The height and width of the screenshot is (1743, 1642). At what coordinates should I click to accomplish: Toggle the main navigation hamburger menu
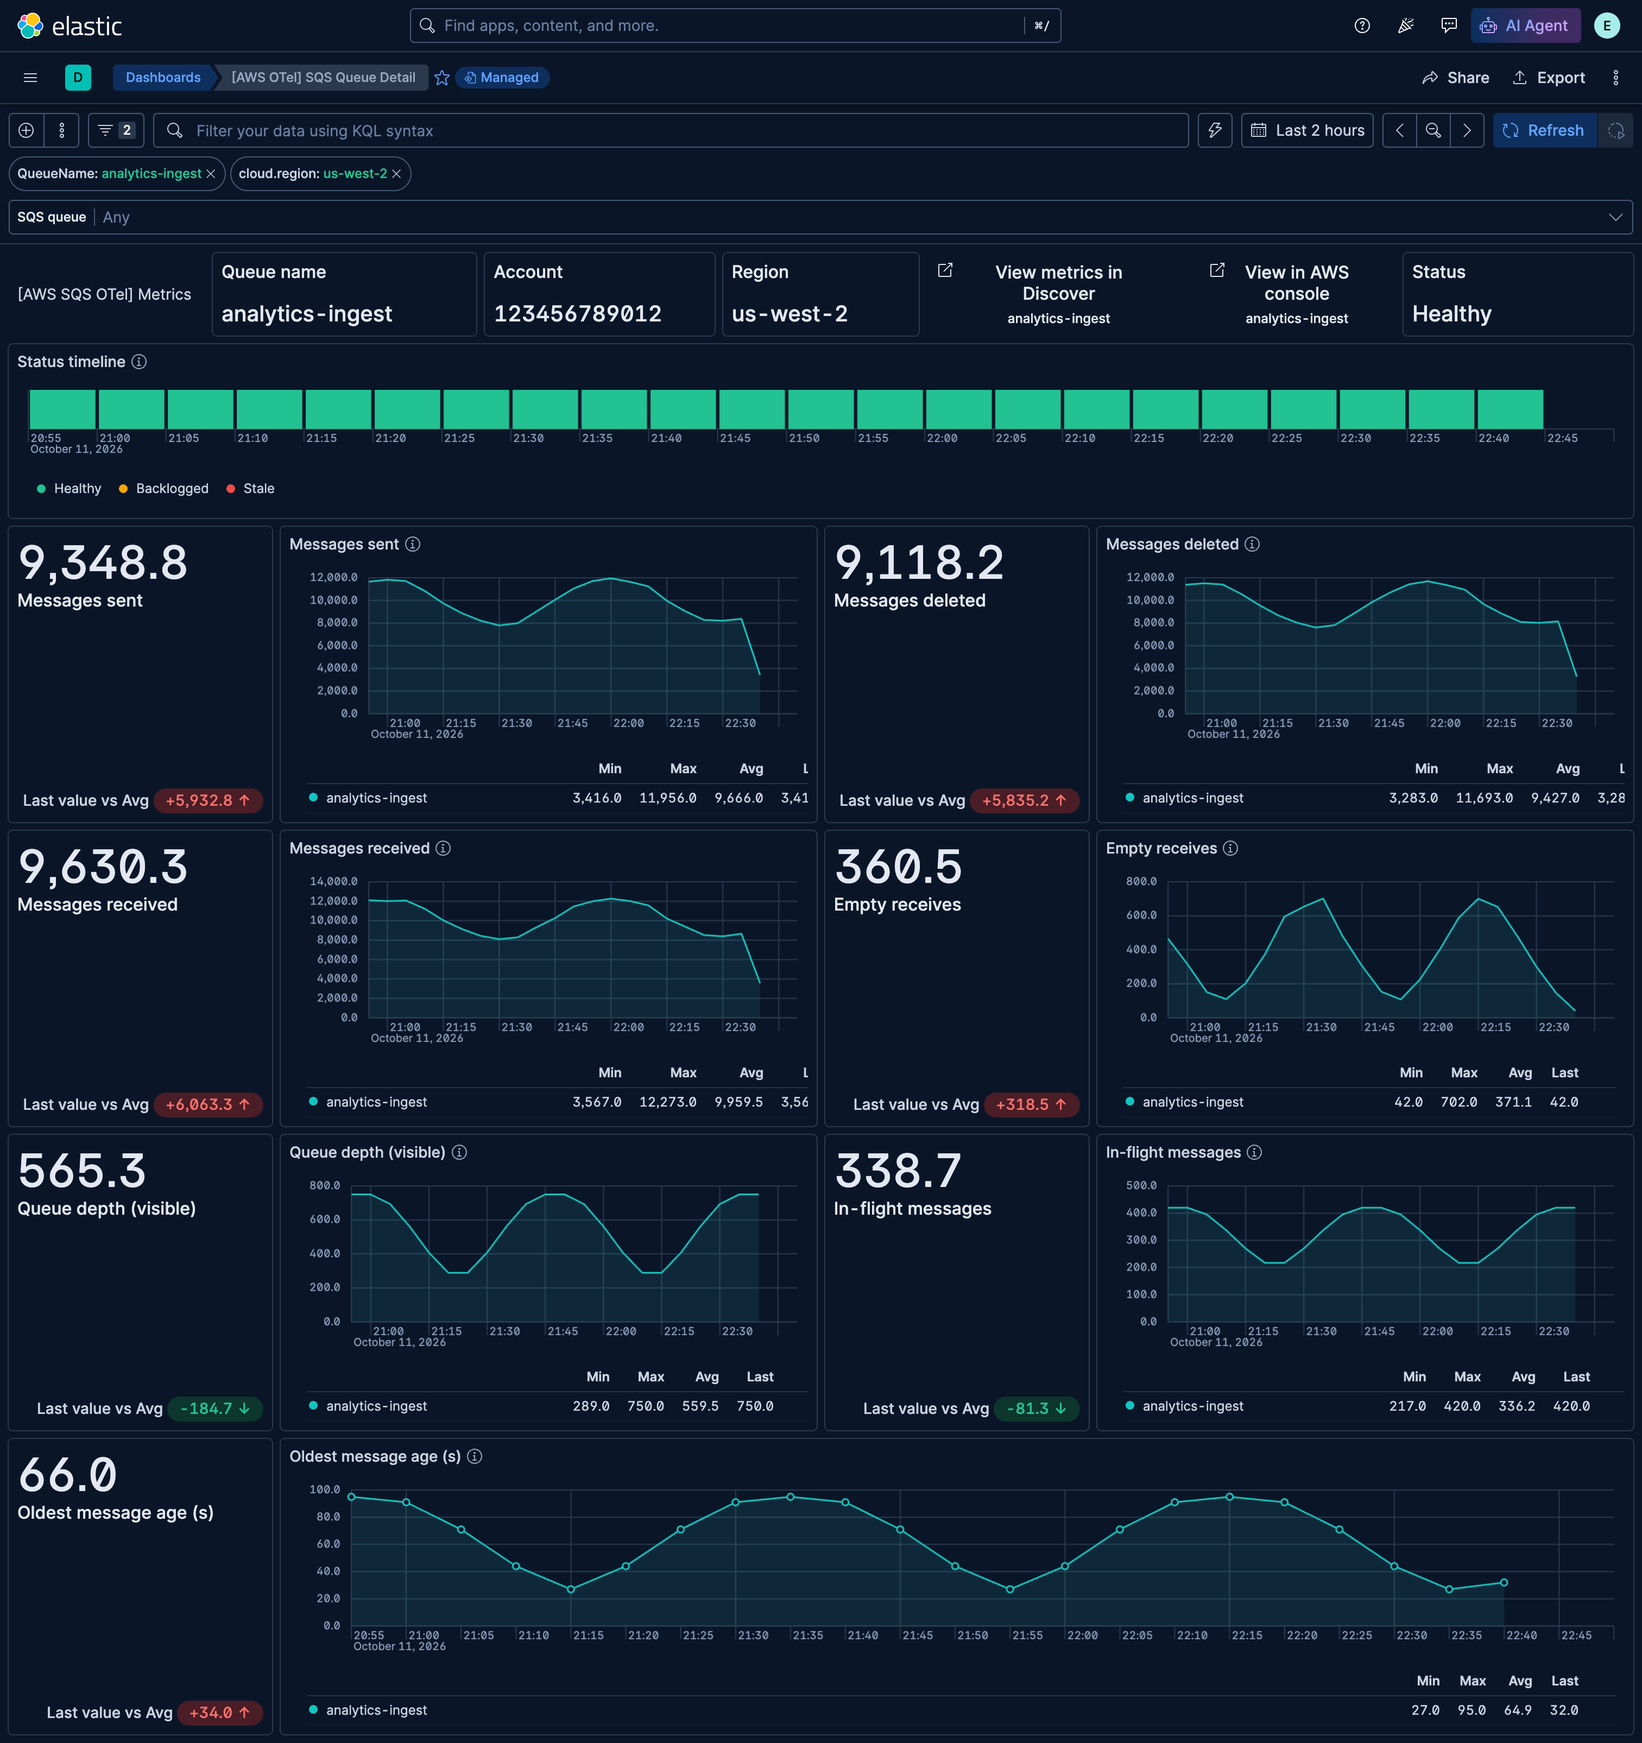click(30, 77)
